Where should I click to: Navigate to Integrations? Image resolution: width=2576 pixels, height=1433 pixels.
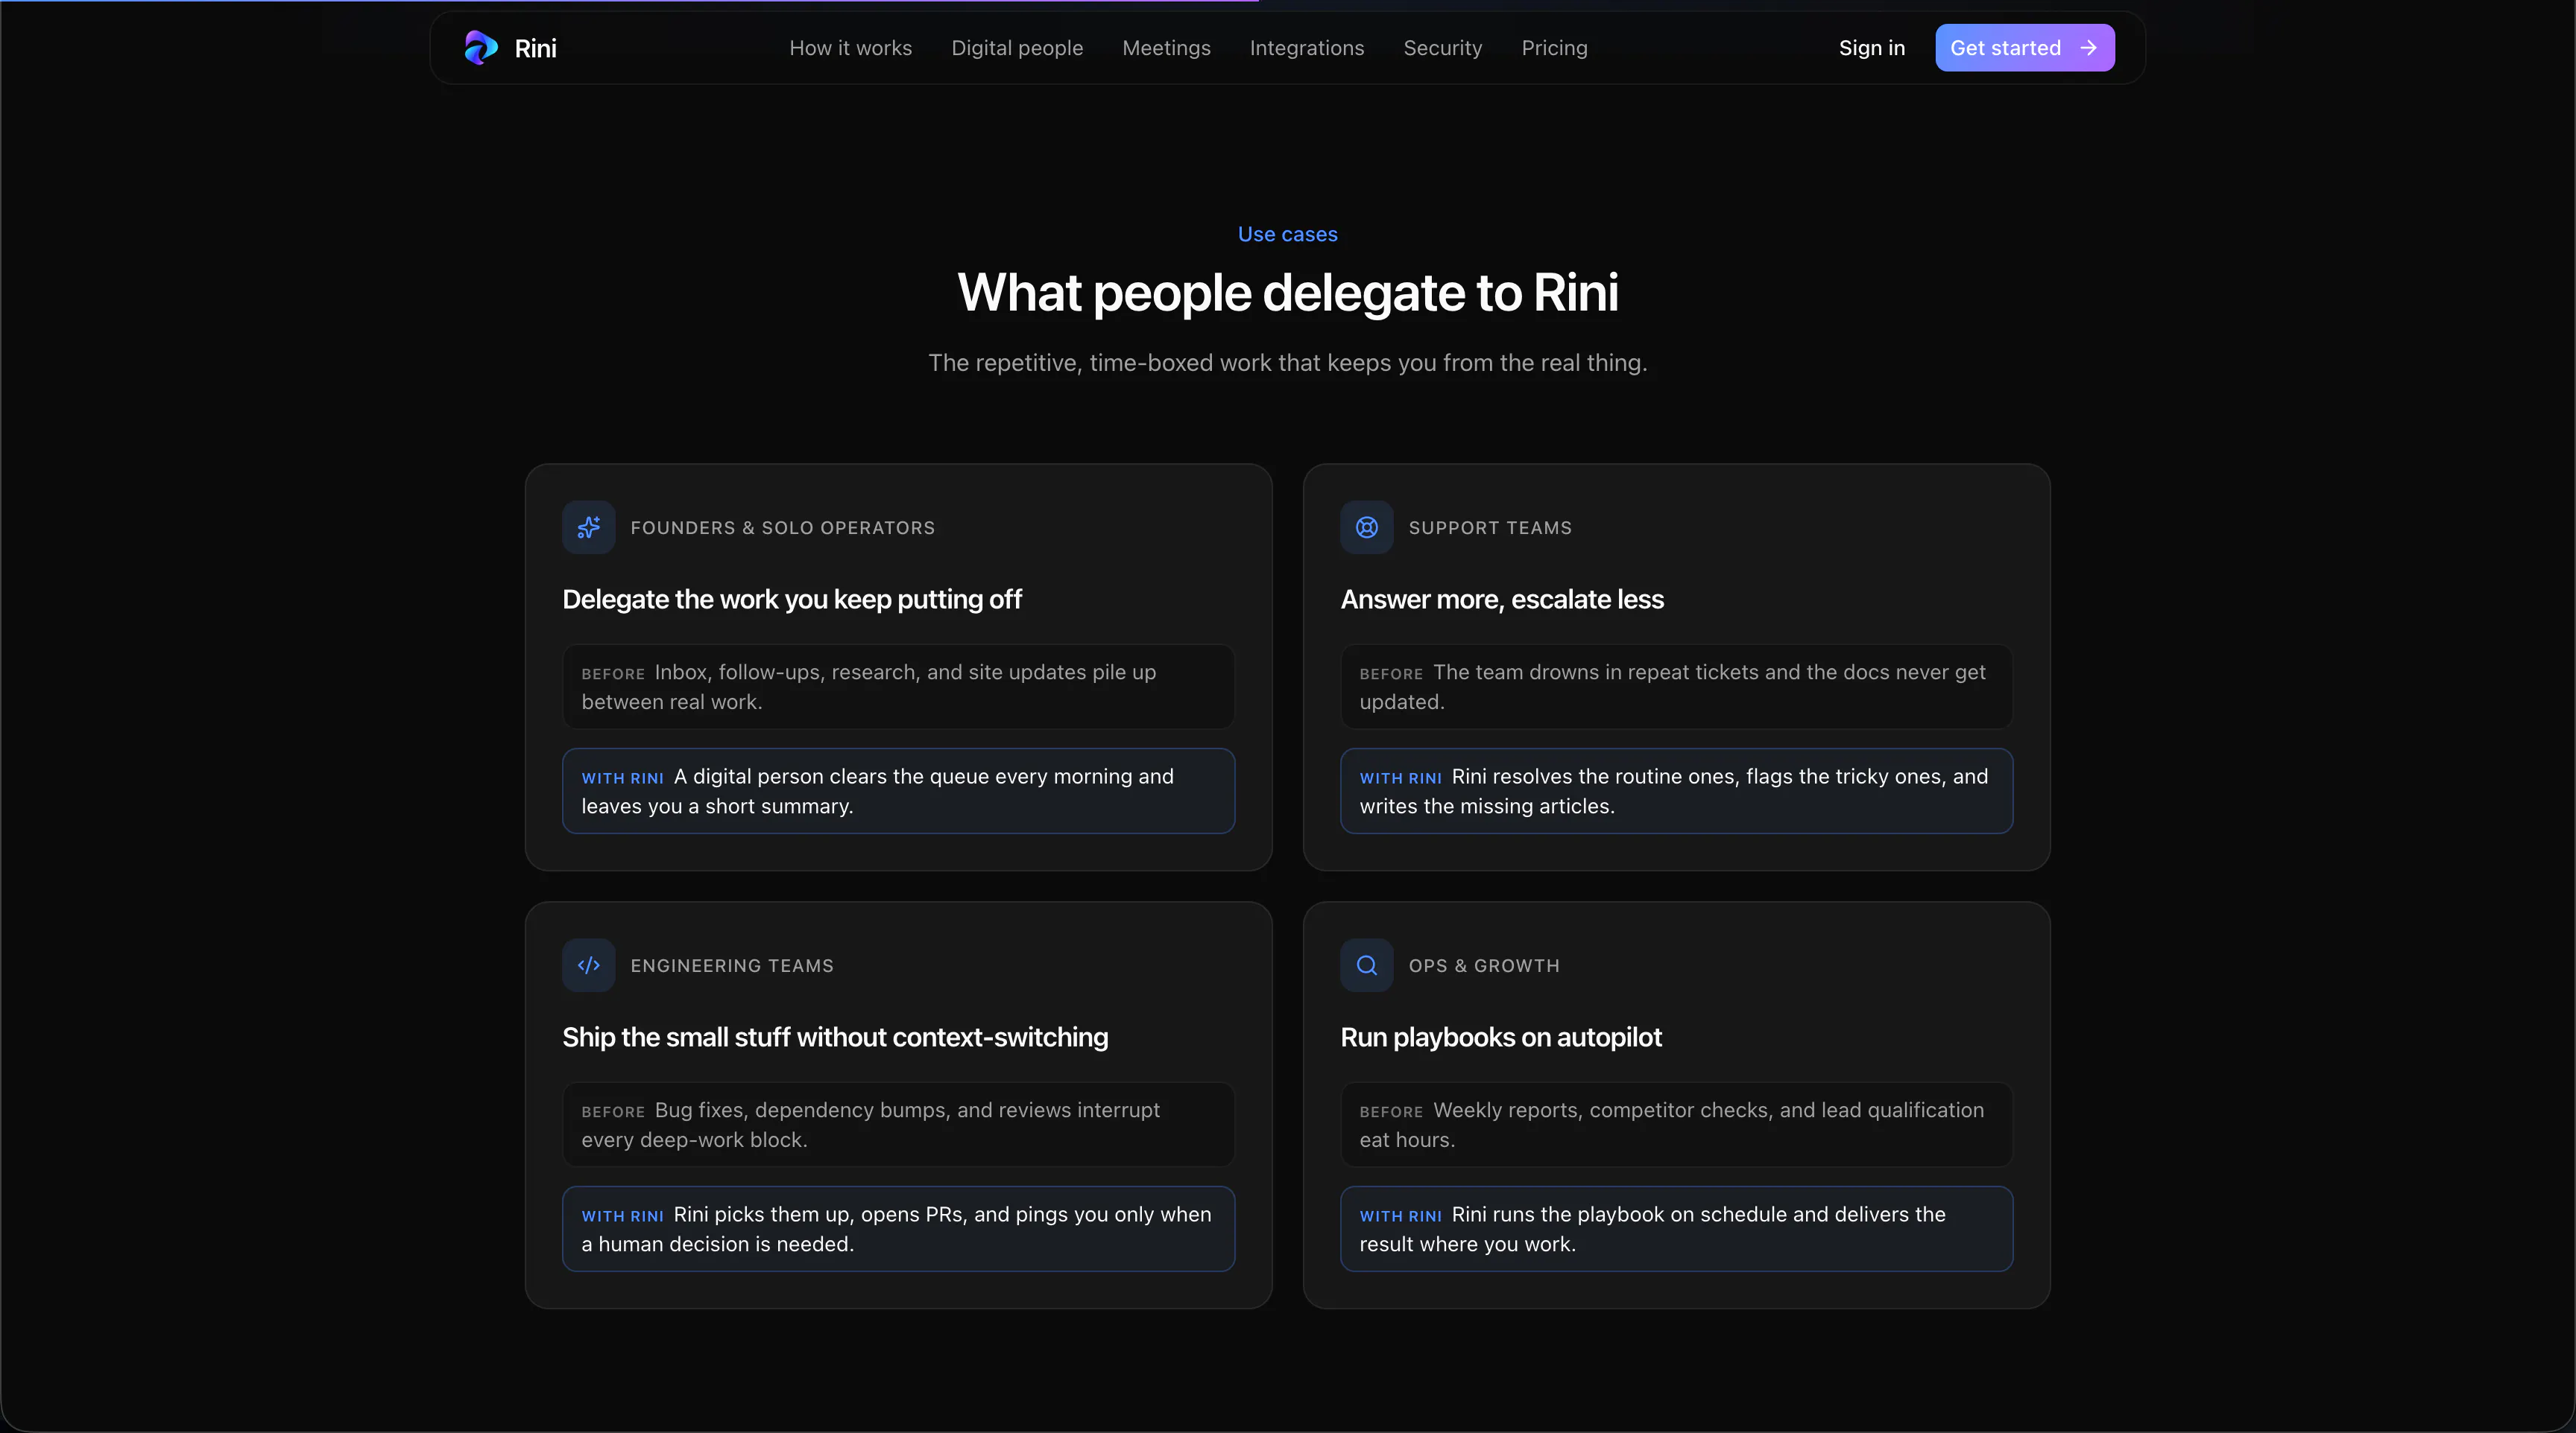[1306, 48]
